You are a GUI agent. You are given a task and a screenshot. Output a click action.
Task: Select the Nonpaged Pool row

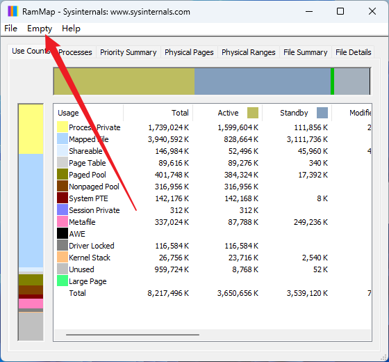click(213, 187)
